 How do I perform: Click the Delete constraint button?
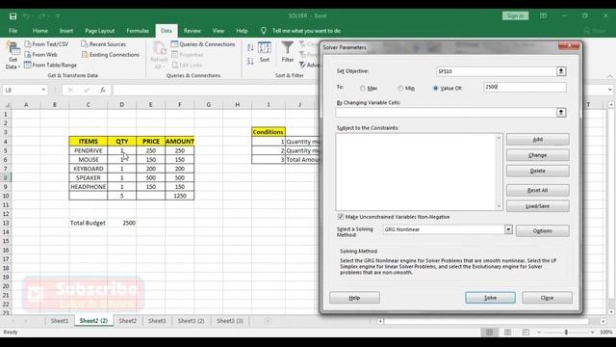click(x=537, y=172)
